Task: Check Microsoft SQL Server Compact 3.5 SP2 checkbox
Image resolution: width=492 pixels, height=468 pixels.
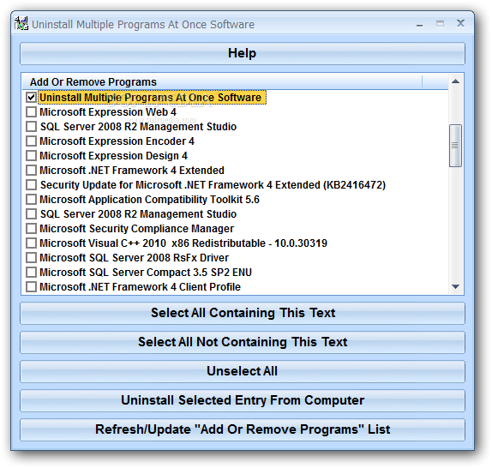Action: click(31, 273)
